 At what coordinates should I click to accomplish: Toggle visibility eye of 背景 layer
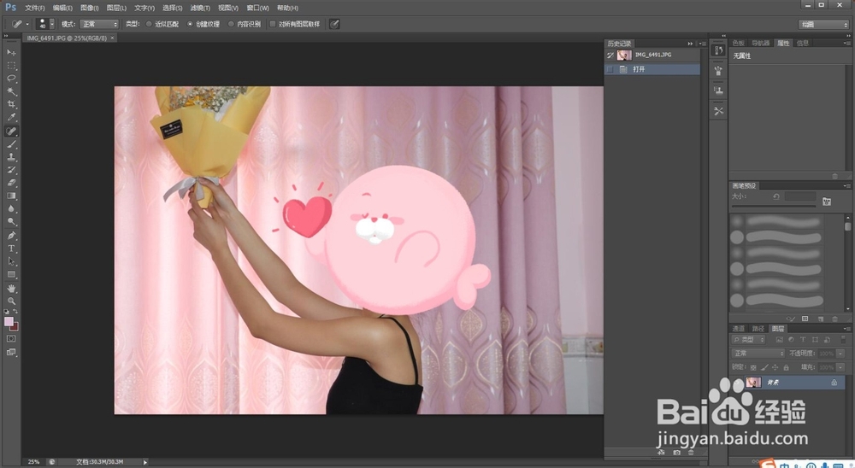(x=737, y=383)
